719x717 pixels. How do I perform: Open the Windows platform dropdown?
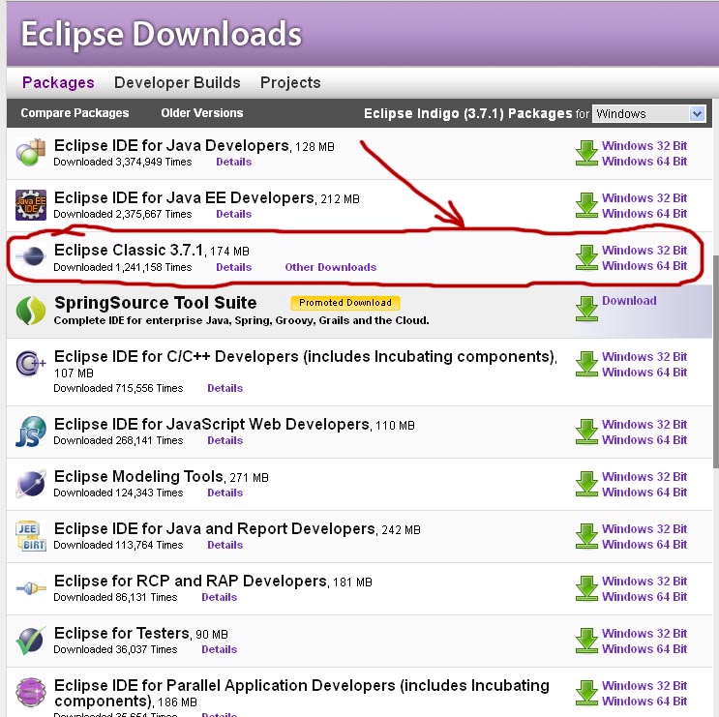[649, 113]
